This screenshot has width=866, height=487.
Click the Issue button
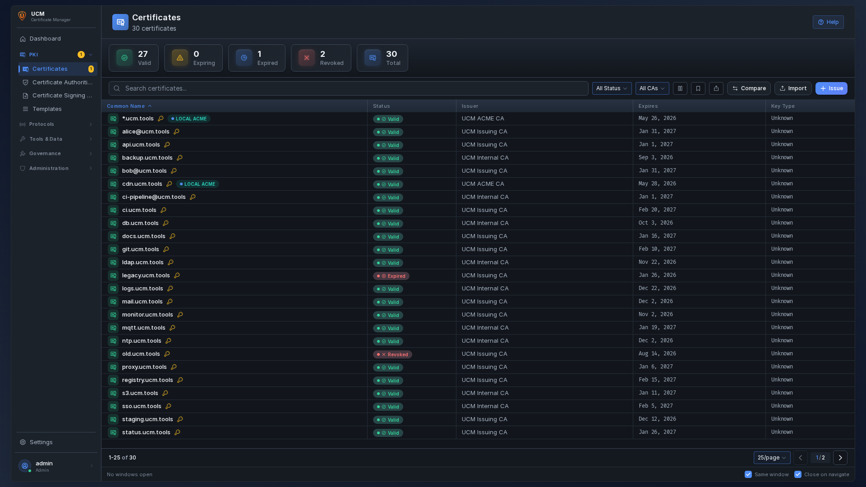point(831,88)
